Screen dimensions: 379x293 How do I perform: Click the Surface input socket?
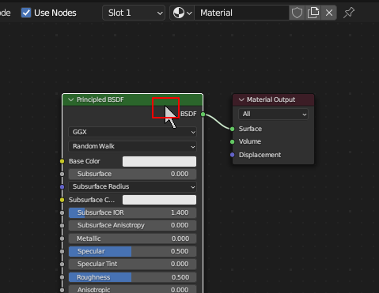233,129
